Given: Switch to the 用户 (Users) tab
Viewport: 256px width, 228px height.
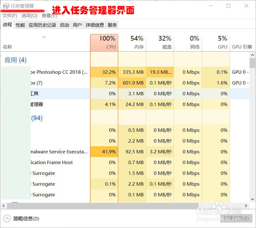Looking at the screenshot, I should (x=77, y=25).
